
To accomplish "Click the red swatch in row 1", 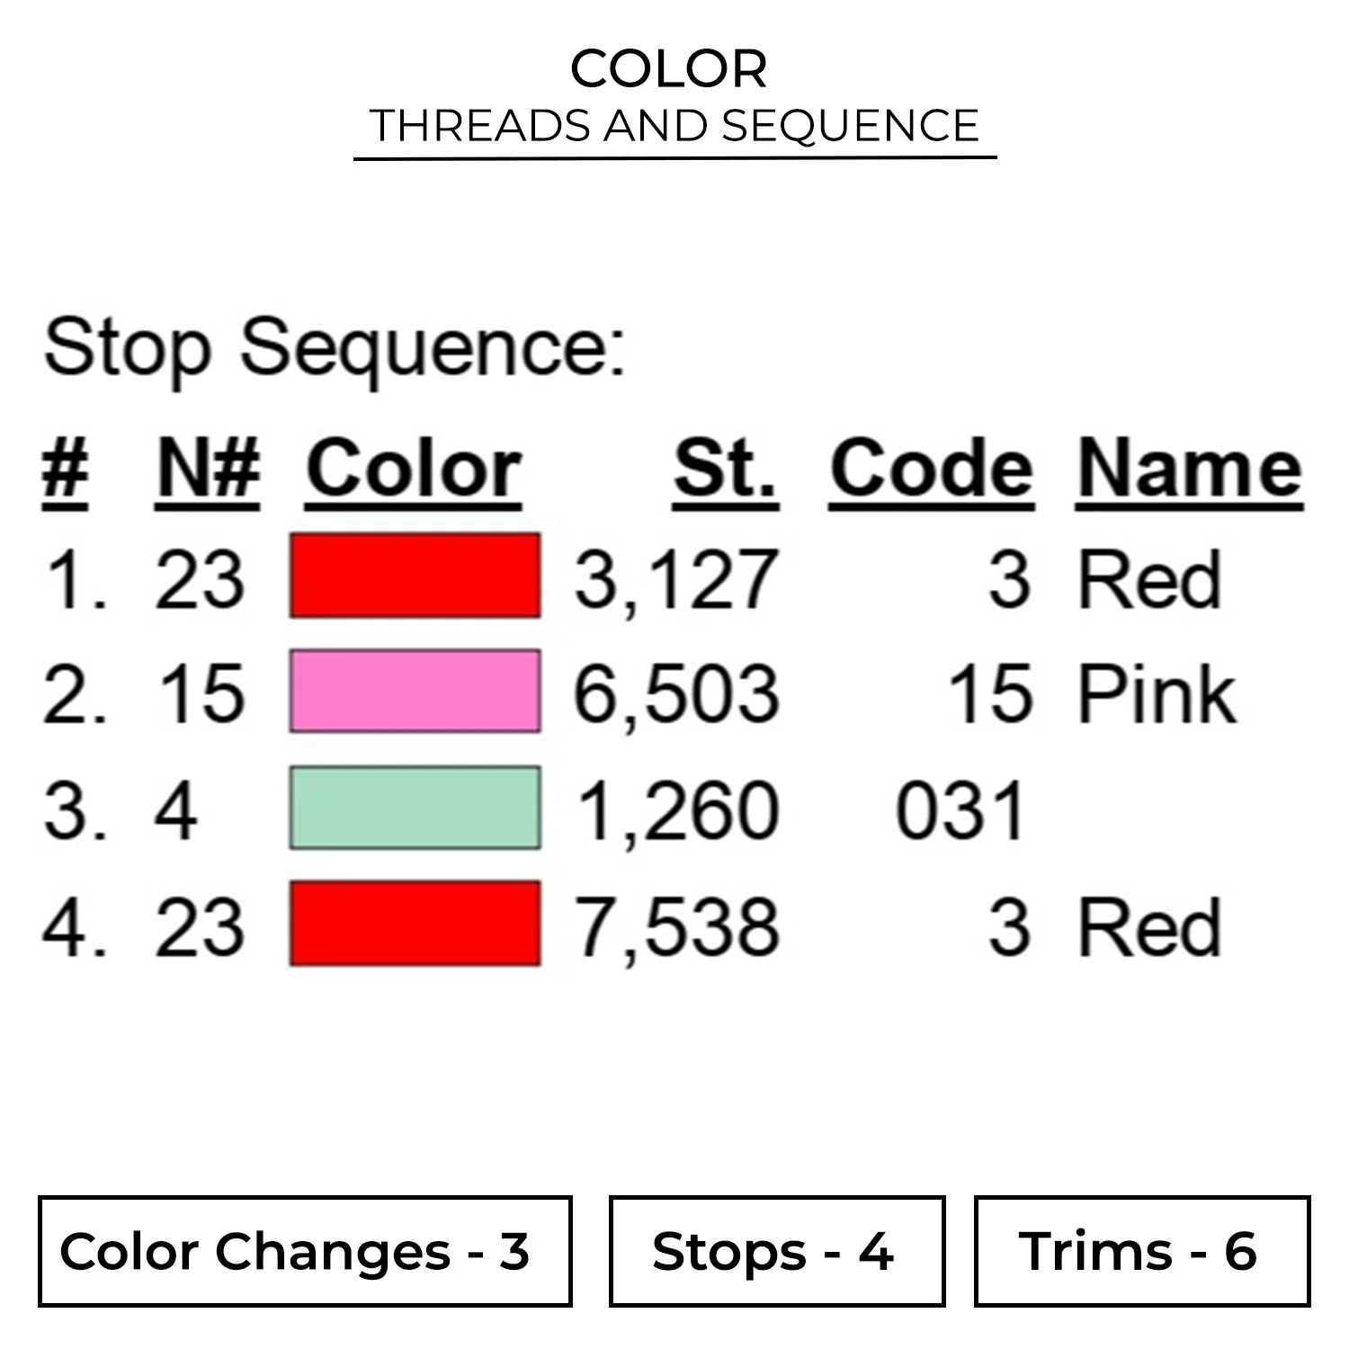I will [415, 576].
